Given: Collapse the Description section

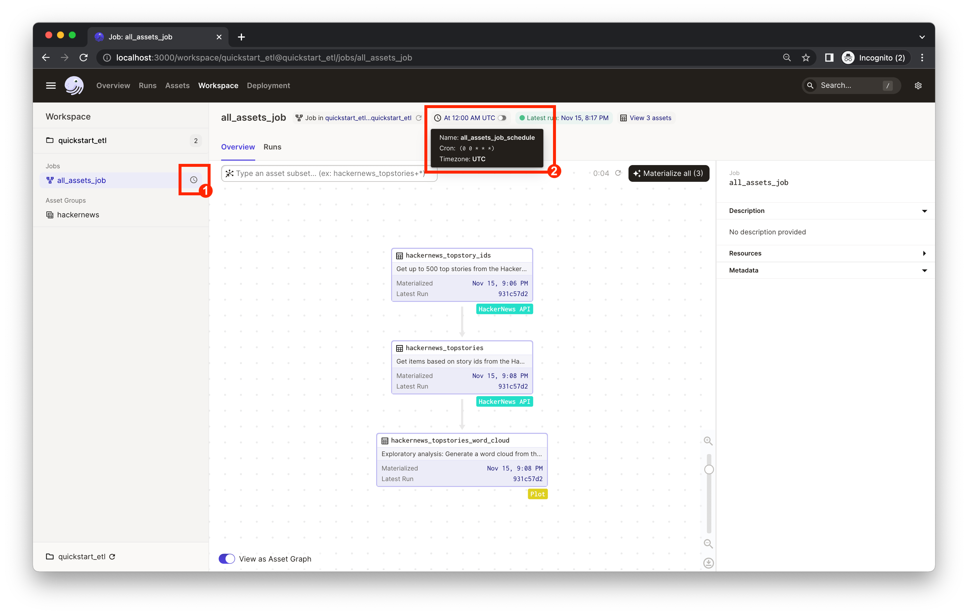Looking at the screenshot, I should pyautogui.click(x=924, y=211).
